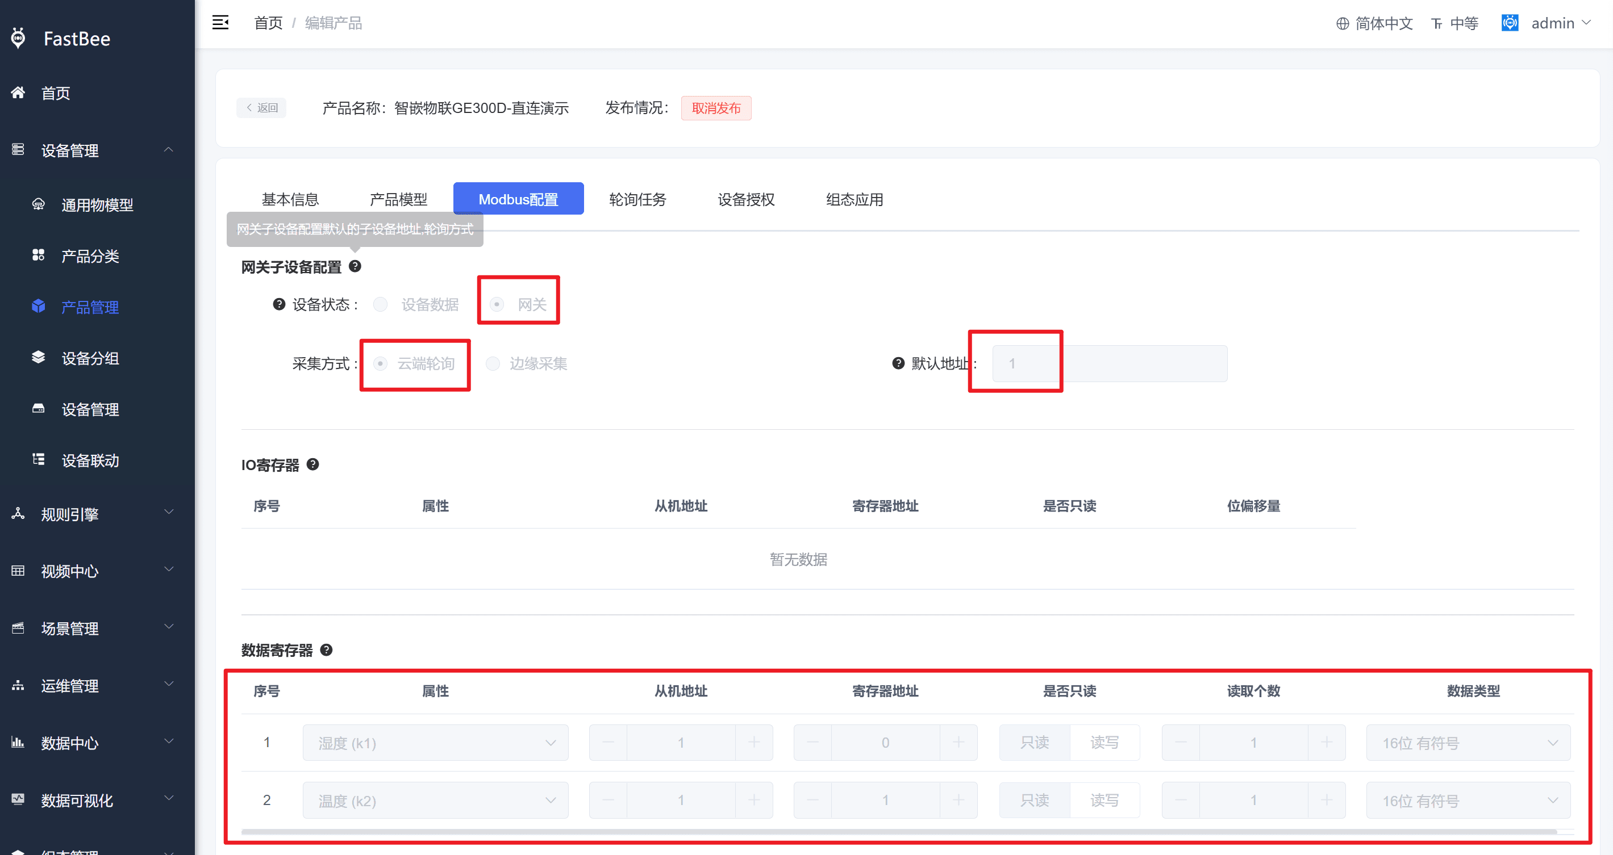Select the 网关 radio button
1613x855 pixels.
pyautogui.click(x=497, y=304)
